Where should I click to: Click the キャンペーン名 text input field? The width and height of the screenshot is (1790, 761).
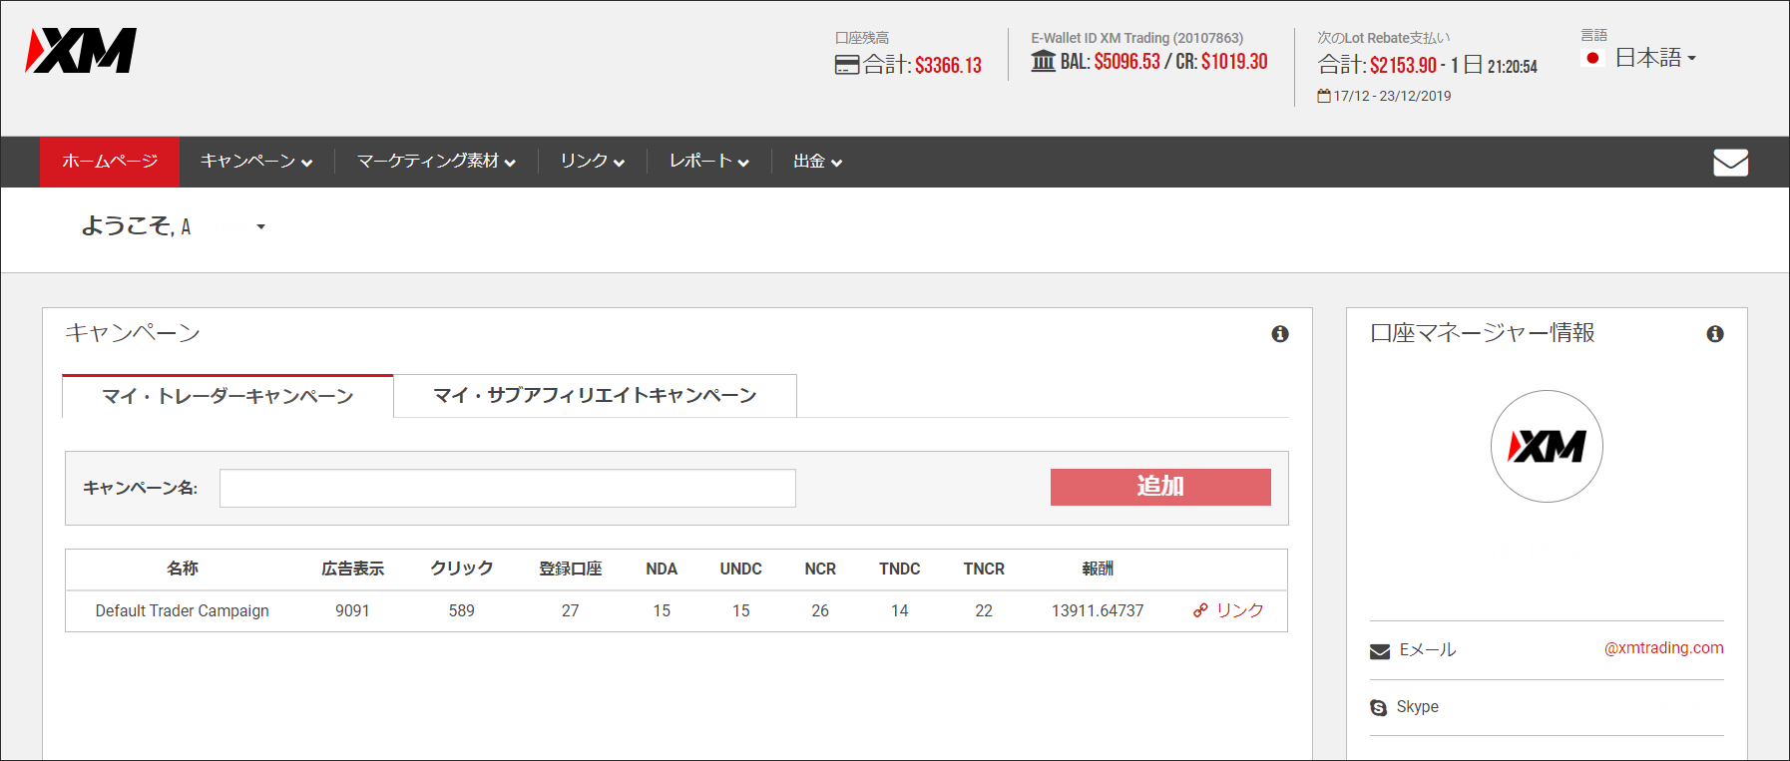pyautogui.click(x=507, y=489)
